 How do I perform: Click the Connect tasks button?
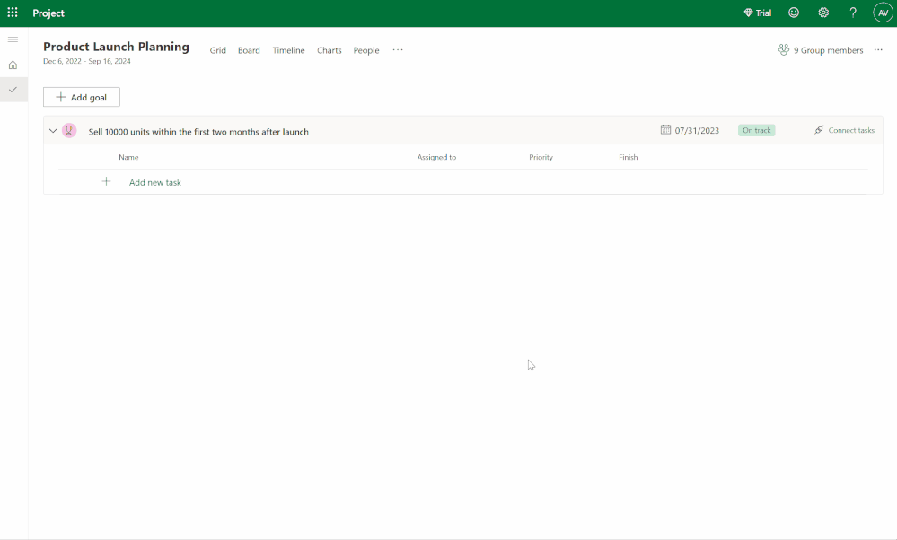[844, 130]
